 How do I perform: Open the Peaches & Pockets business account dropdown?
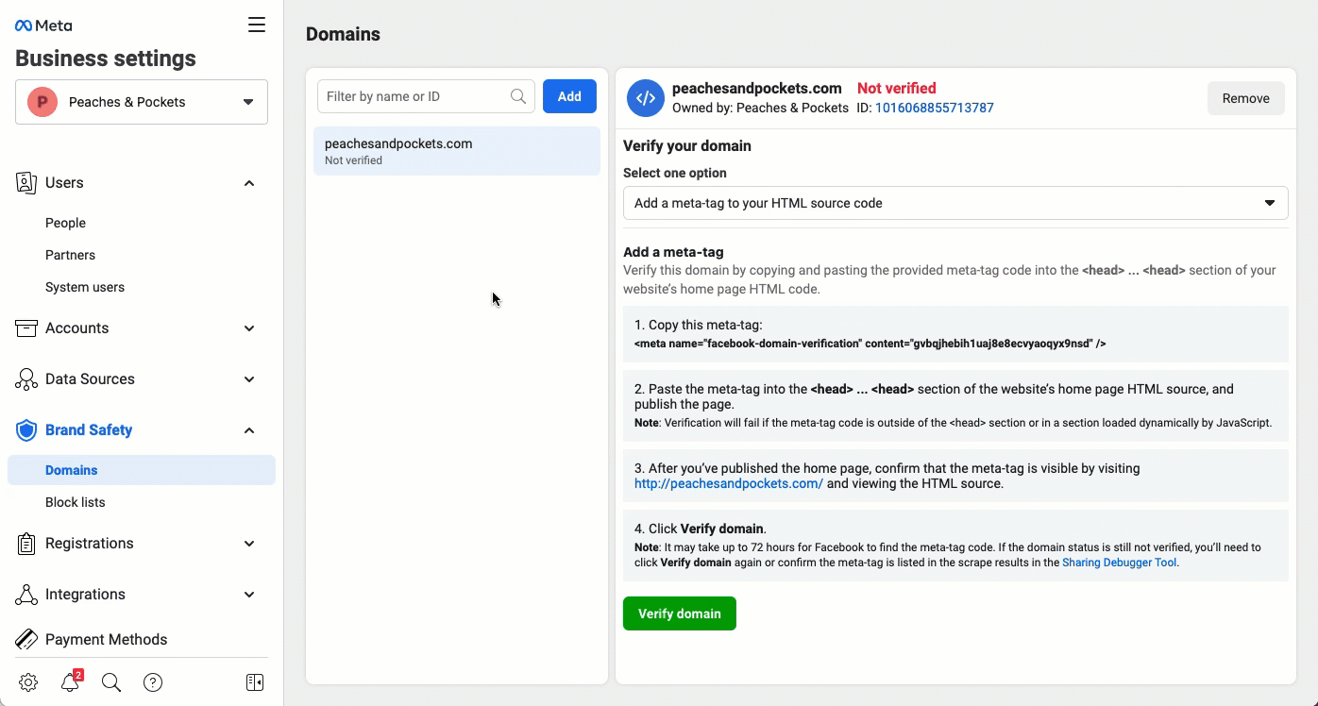click(142, 102)
